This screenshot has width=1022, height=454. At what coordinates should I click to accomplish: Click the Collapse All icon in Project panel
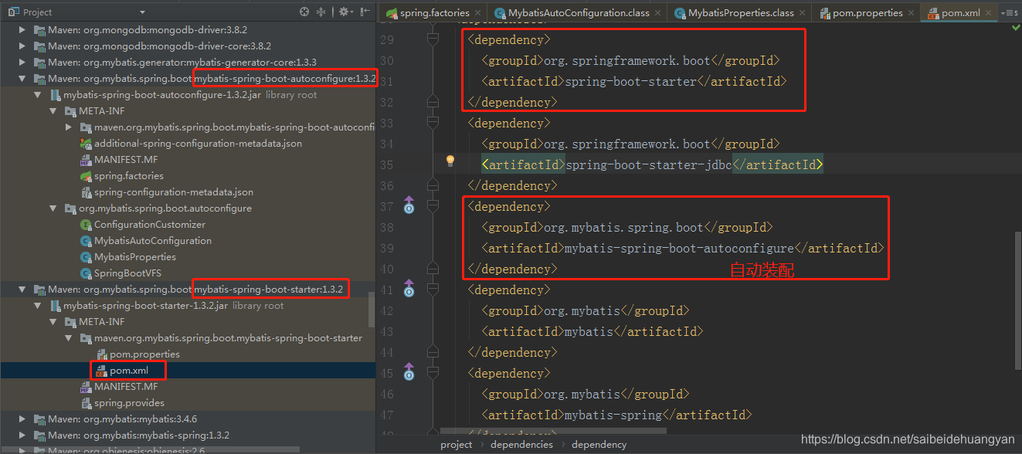pos(321,12)
